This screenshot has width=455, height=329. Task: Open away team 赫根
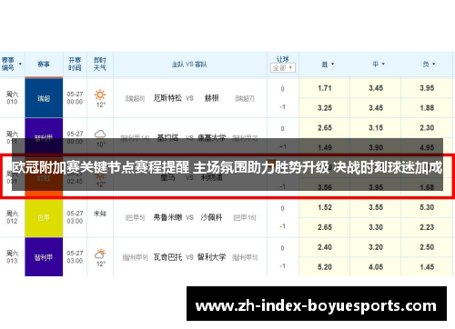coord(212,98)
